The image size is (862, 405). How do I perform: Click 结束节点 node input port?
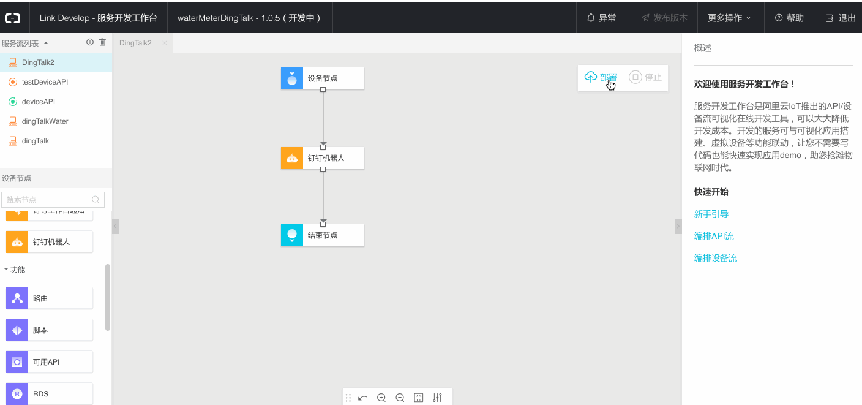[323, 224]
